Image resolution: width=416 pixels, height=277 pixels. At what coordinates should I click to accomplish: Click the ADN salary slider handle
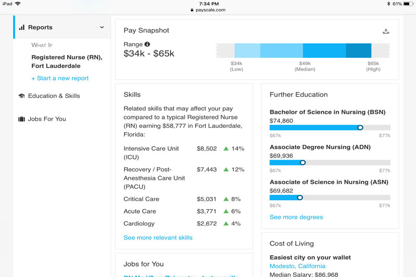(x=303, y=163)
